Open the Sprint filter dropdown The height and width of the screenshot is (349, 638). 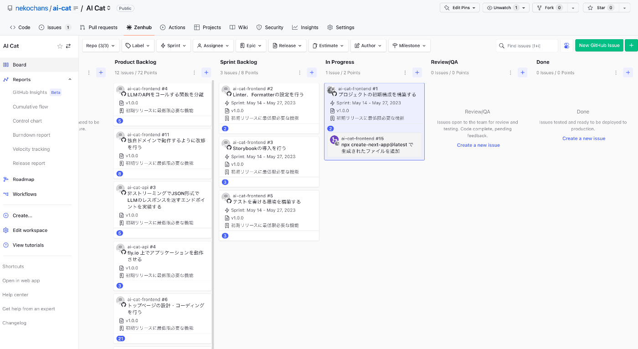pos(174,46)
